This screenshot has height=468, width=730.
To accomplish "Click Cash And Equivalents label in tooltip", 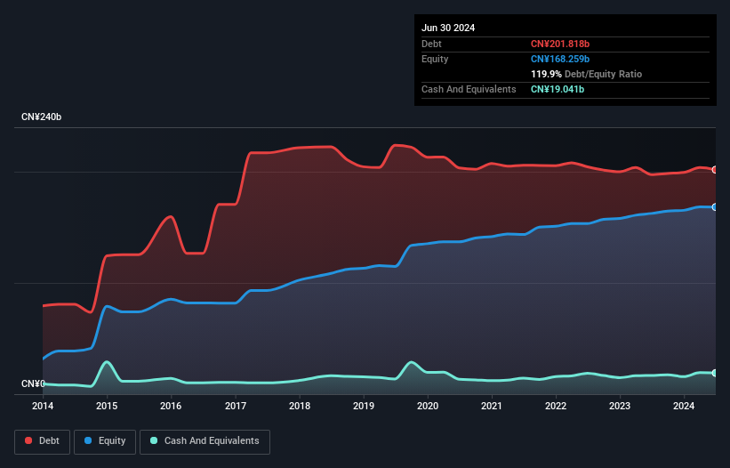I will click(x=469, y=89).
